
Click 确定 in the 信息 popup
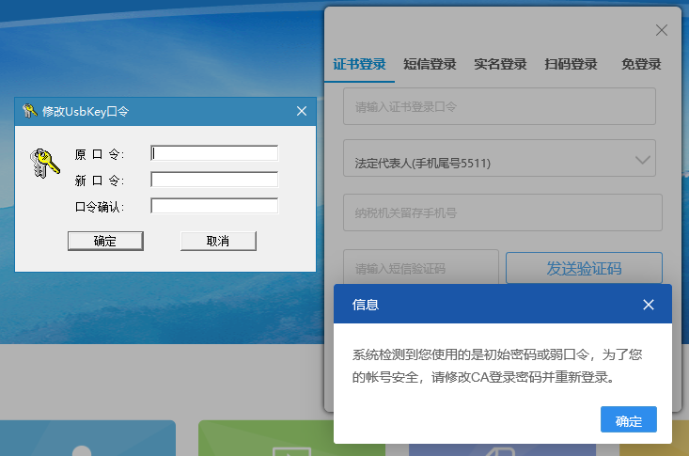(628, 419)
